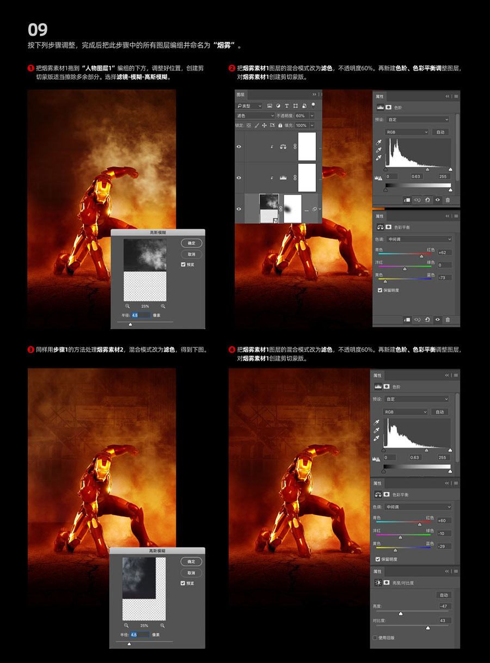Open the 不透明度 60% dropdown arrow
Image resolution: width=490 pixels, height=663 pixels.
[312, 116]
